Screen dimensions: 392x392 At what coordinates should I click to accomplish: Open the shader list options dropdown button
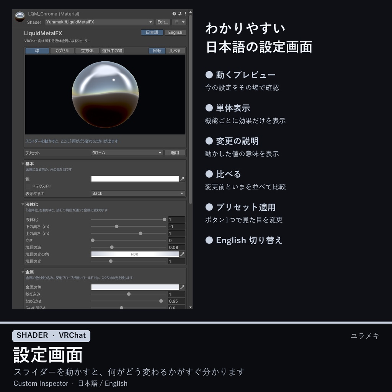[x=179, y=22]
